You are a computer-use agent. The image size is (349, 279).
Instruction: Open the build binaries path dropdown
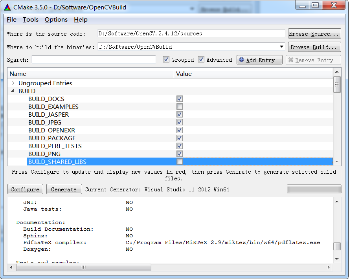pyautogui.click(x=281, y=47)
